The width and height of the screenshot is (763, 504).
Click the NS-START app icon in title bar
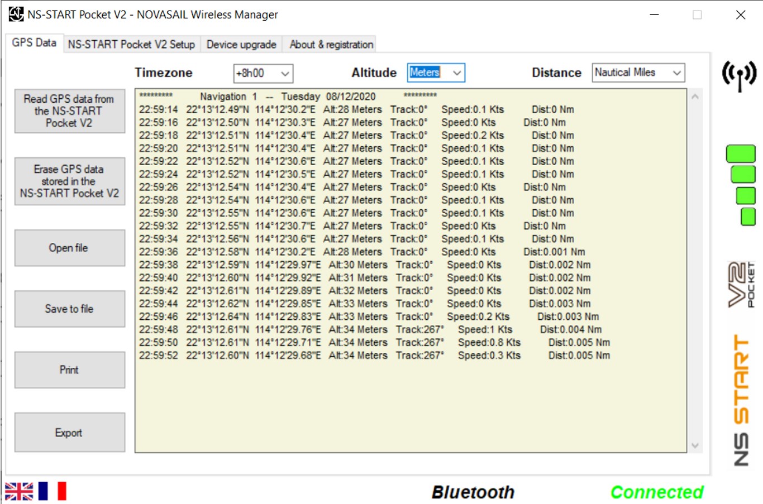tap(16, 14)
